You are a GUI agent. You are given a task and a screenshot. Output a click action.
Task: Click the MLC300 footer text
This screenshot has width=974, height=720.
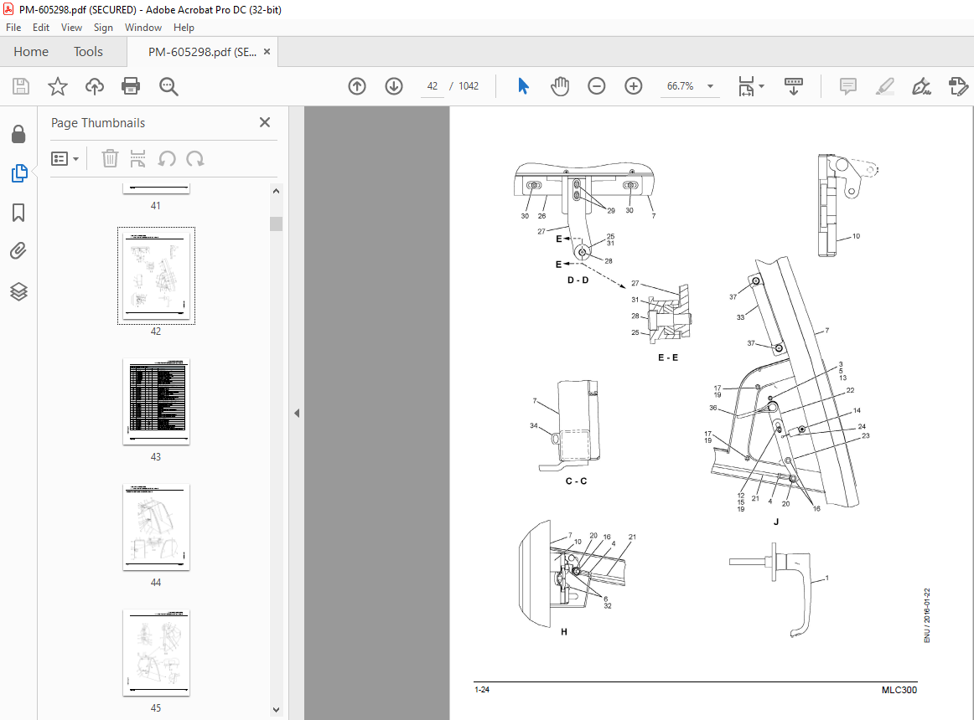click(899, 690)
